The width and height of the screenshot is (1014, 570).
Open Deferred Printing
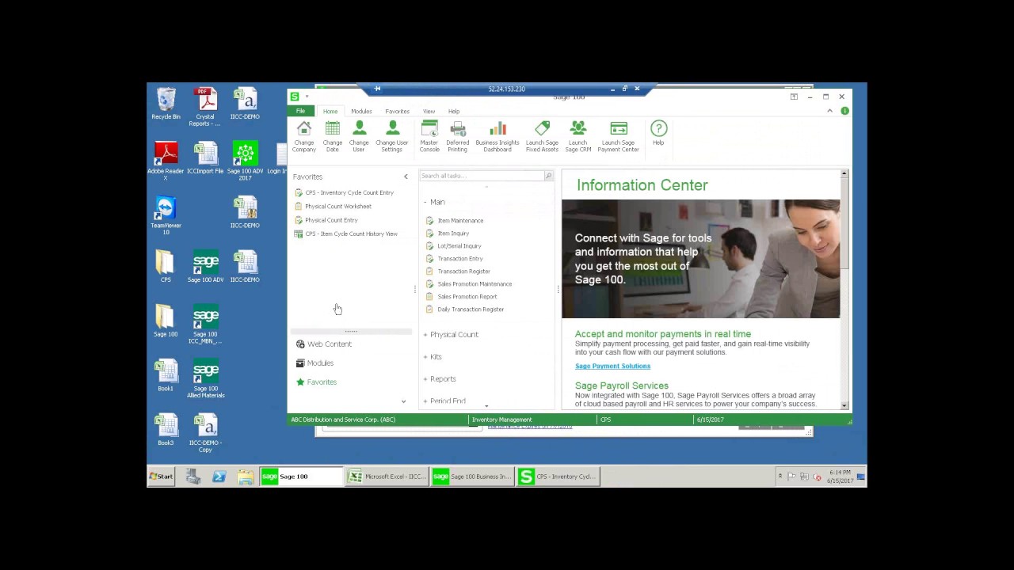click(457, 136)
